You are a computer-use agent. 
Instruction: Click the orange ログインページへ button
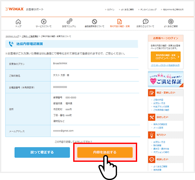tap(166, 57)
